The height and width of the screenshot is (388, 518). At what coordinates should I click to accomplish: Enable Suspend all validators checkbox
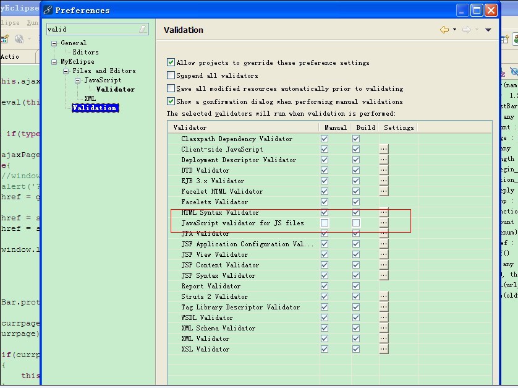pyautogui.click(x=171, y=75)
